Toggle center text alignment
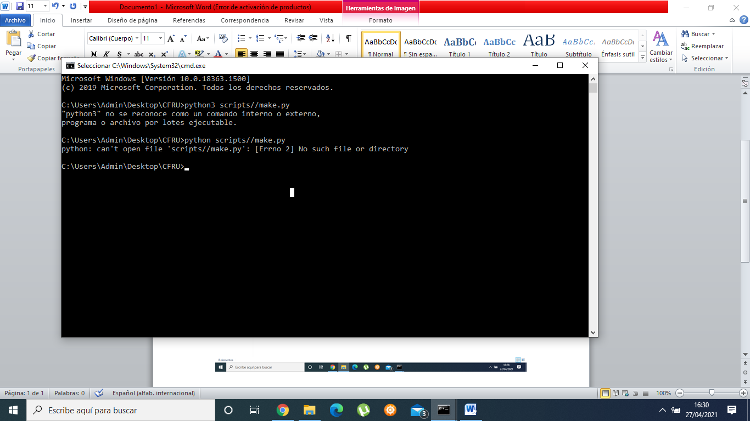This screenshot has width=750, height=421. click(254, 54)
